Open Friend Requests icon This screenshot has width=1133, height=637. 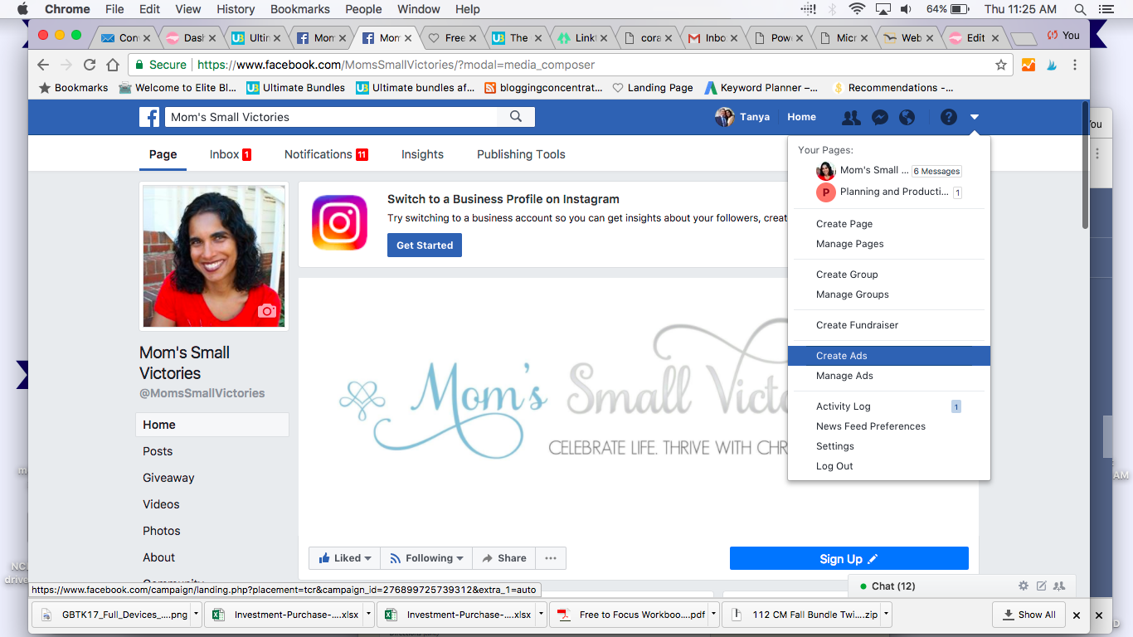pos(851,118)
